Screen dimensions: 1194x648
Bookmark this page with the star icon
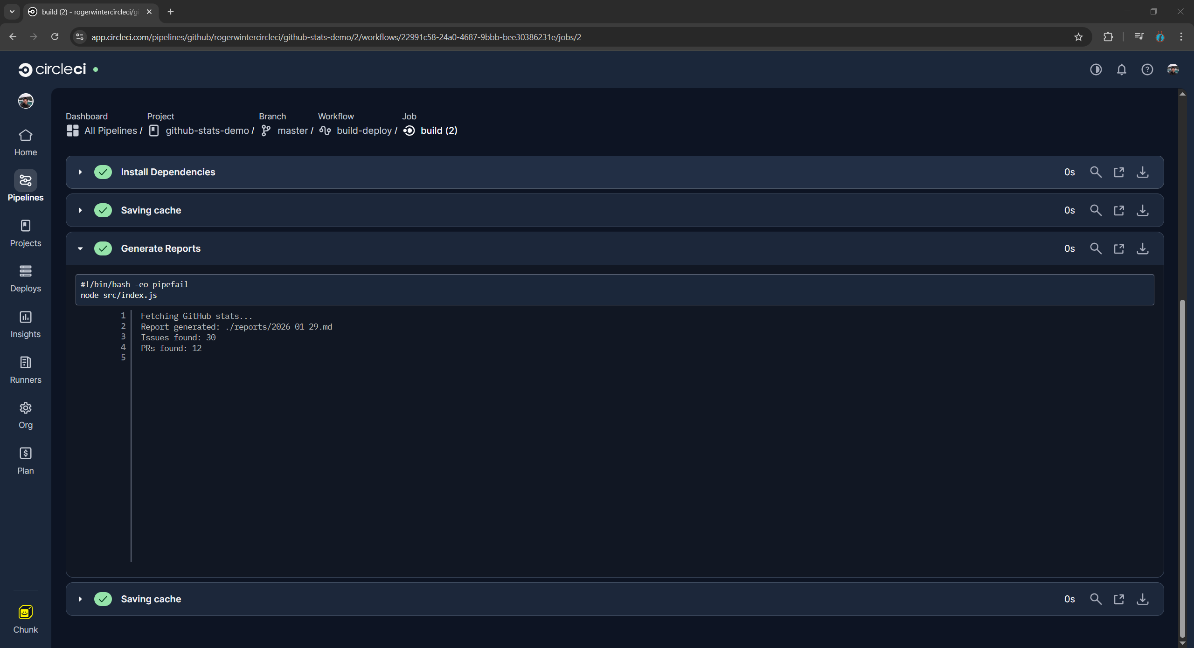click(1078, 37)
